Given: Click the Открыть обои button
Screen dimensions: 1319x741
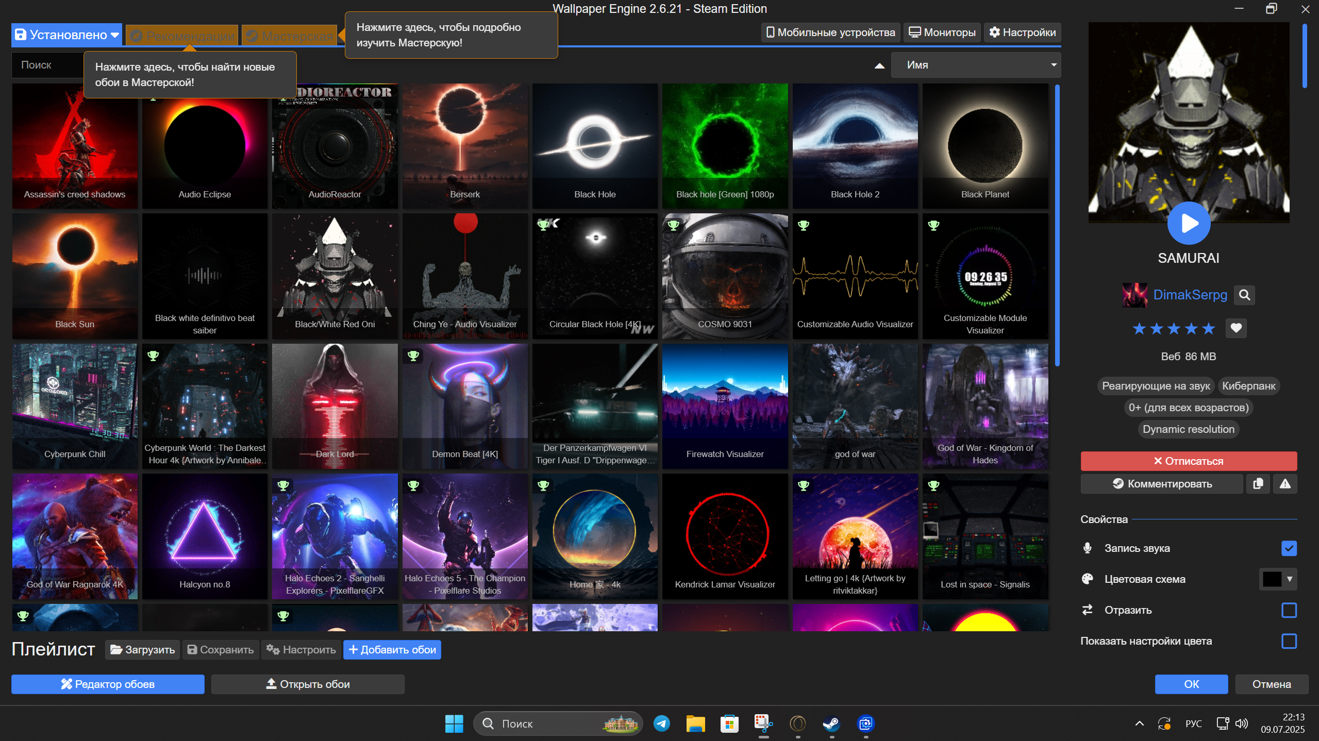Looking at the screenshot, I should pos(308,684).
